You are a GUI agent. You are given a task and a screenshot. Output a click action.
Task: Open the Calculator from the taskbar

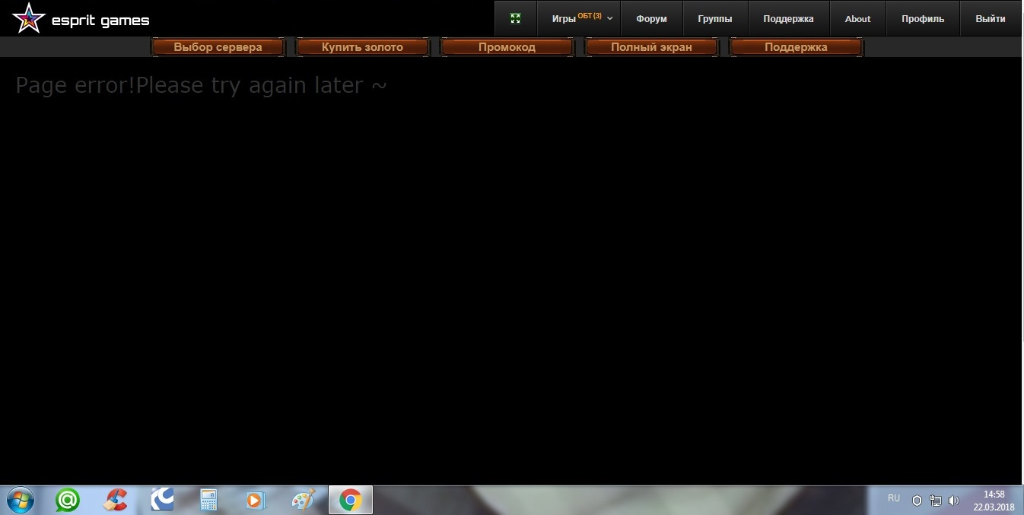[208, 500]
